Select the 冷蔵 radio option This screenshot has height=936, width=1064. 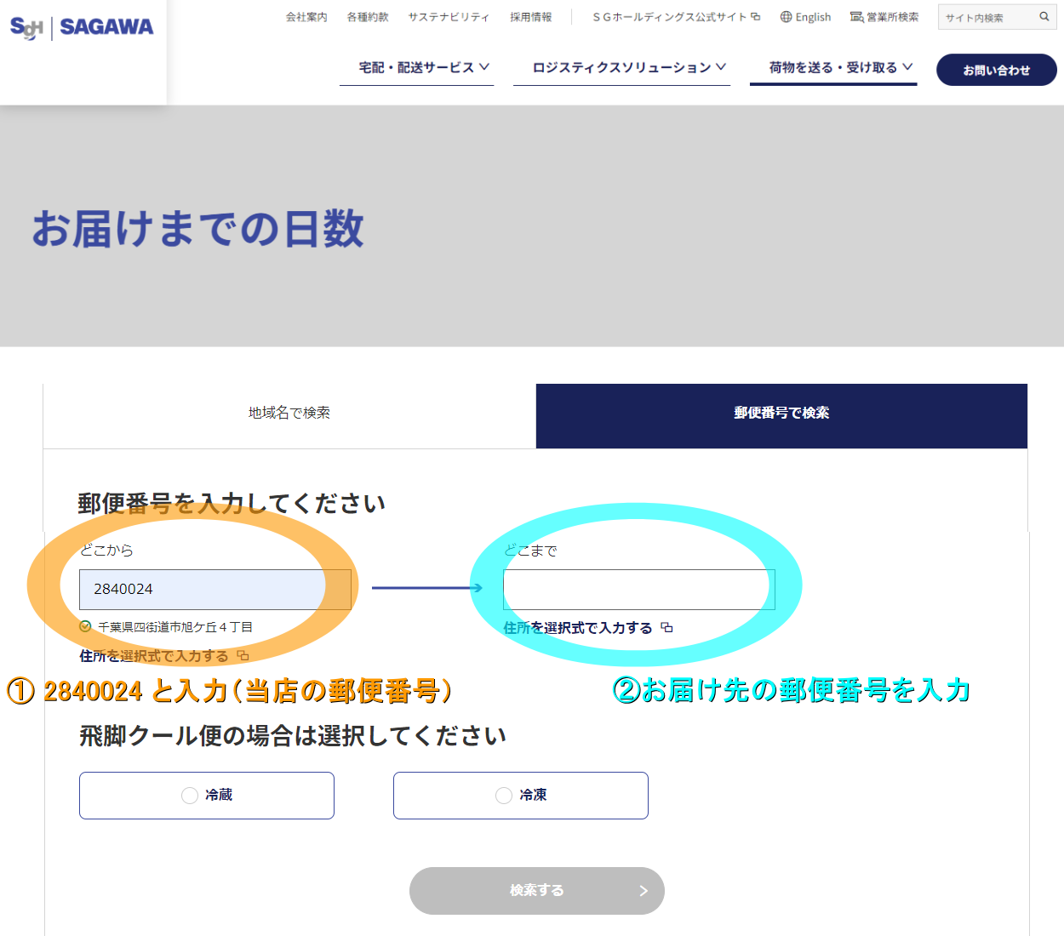click(190, 796)
